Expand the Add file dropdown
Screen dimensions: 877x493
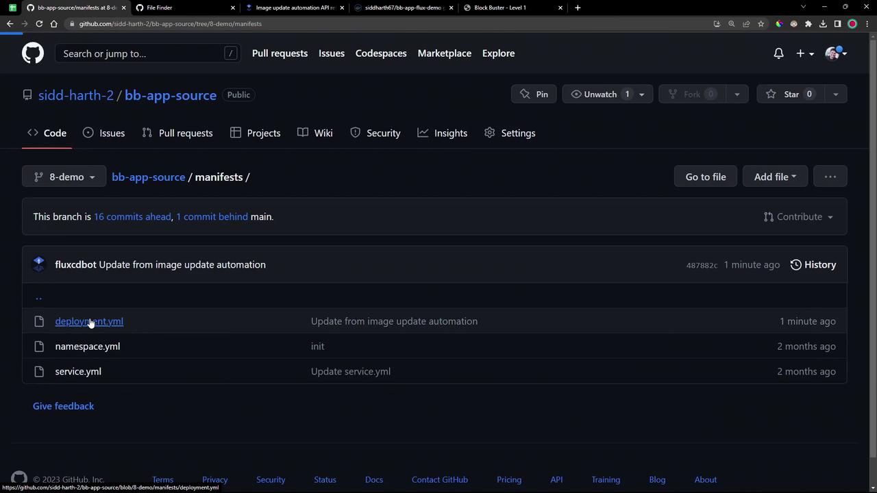click(x=775, y=177)
